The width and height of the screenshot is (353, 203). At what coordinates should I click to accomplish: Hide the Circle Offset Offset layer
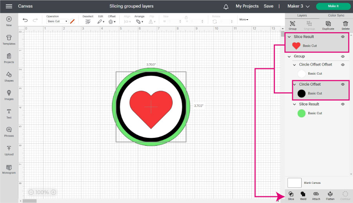pos(343,65)
